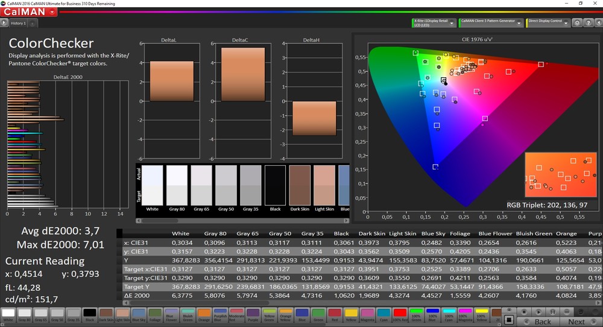This screenshot has width=603, height=327.
Task: Switch to the History 1 tab
Action: click(18, 24)
